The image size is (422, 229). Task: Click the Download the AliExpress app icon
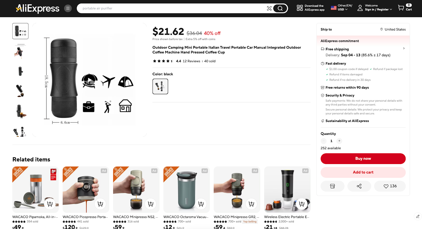[x=300, y=8]
